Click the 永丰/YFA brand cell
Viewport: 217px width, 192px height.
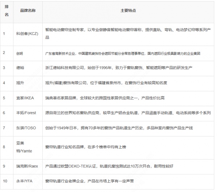point(25,181)
